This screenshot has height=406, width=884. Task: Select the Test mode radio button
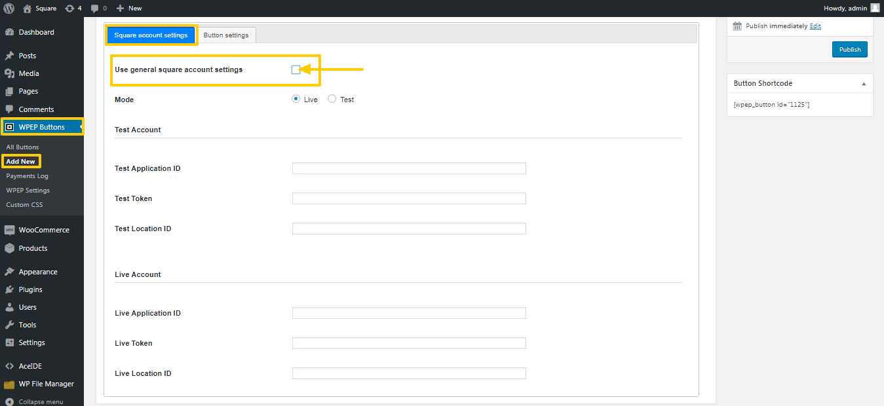(x=332, y=99)
